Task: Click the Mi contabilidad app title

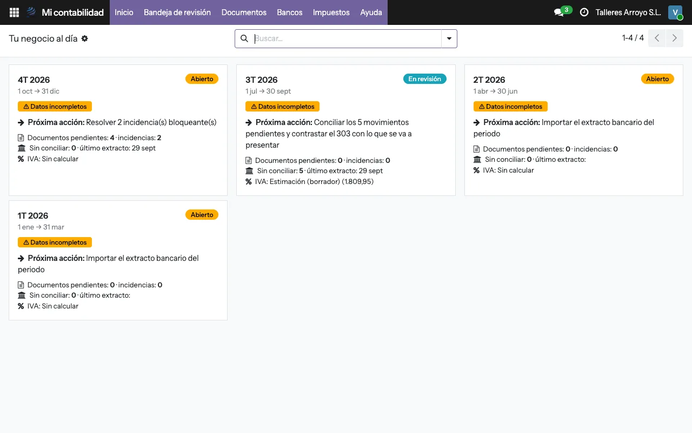Action: coord(72,12)
